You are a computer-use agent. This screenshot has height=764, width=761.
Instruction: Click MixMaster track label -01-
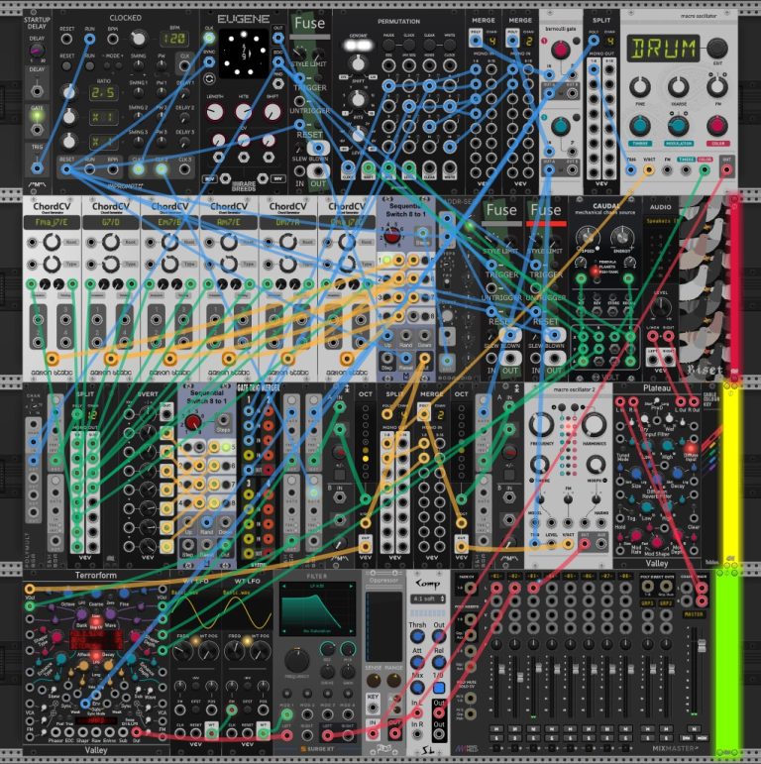click(496, 577)
